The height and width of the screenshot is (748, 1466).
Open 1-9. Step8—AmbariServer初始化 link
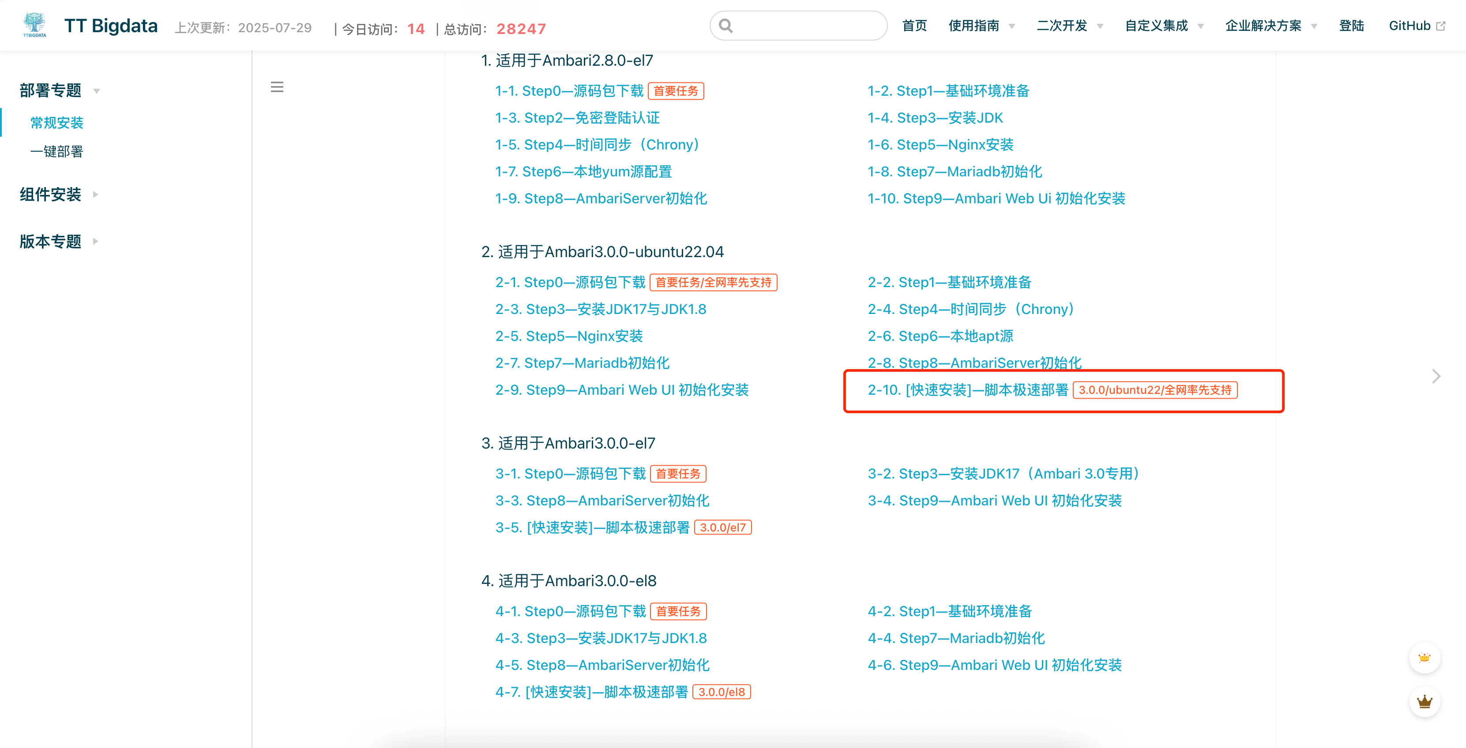[x=601, y=198]
